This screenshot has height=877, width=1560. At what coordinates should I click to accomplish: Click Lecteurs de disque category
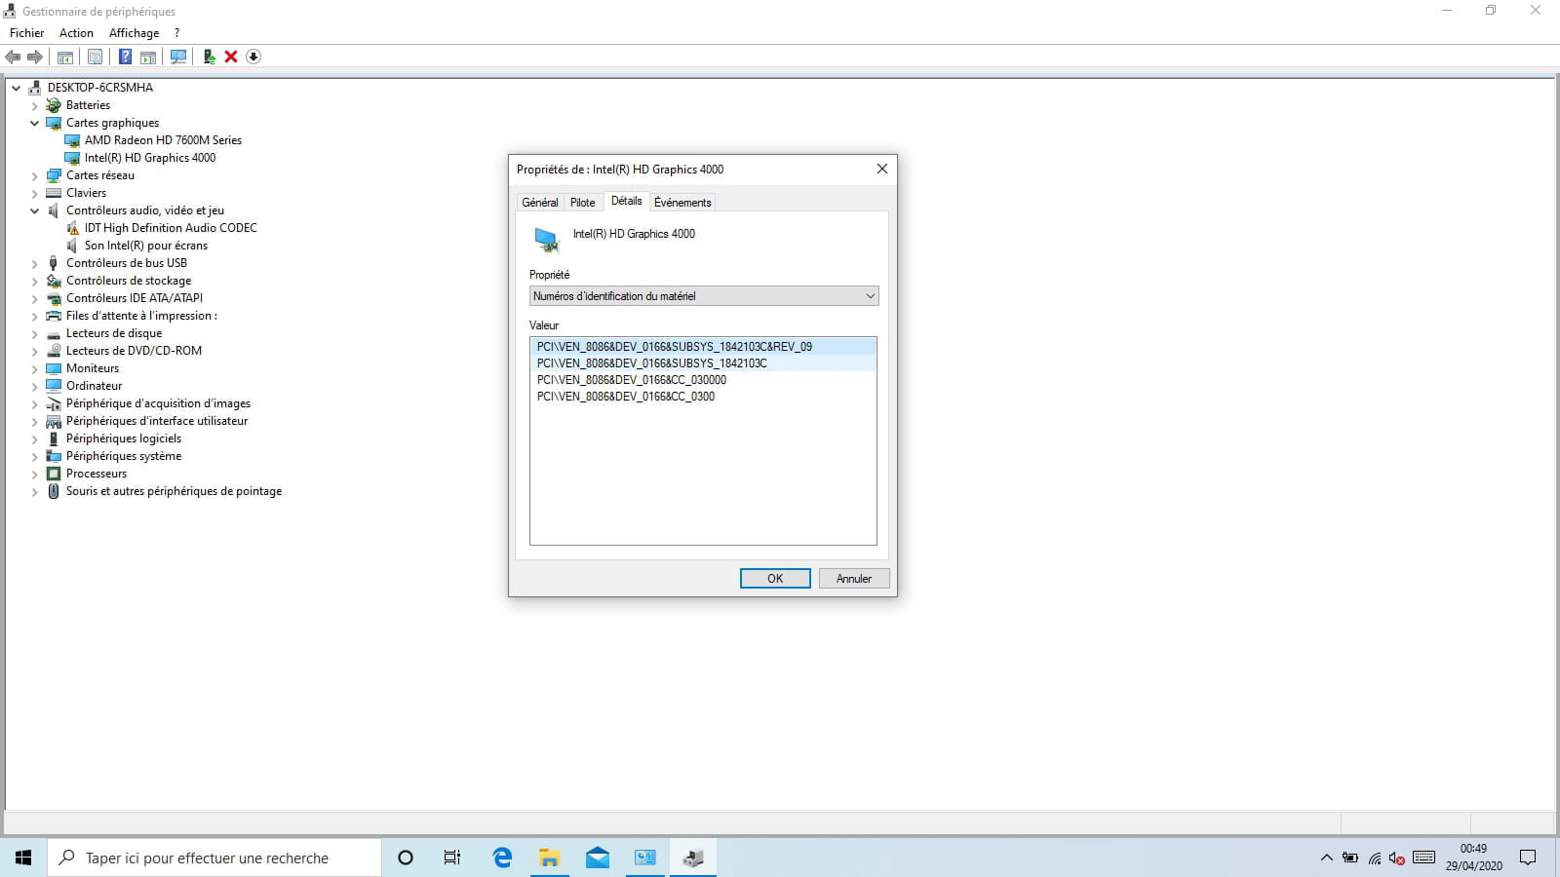pos(114,333)
